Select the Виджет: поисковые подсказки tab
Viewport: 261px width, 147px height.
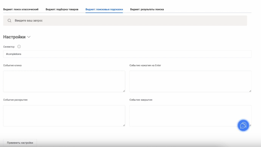click(x=104, y=9)
